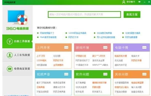Viewport: 151px width, 96px height.
Task: Choose YY语音打不开 in 游戏环境 card
Action: [x=82, y=65]
